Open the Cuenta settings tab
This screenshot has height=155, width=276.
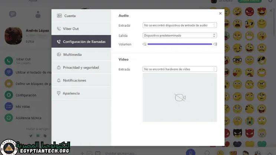click(81, 16)
